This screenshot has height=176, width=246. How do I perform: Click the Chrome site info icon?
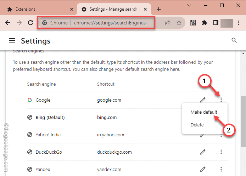coord(45,23)
